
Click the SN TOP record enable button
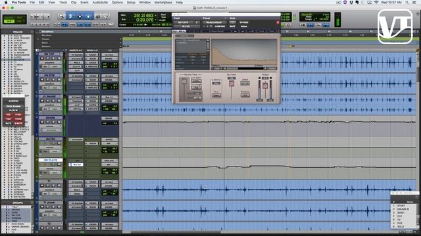pos(42,58)
